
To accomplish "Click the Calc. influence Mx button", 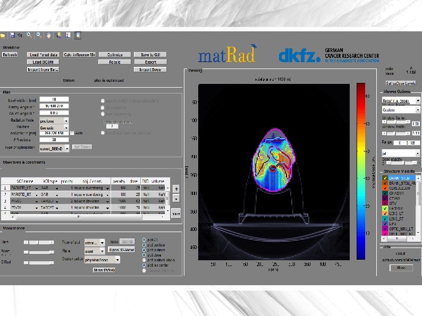I will click(79, 55).
